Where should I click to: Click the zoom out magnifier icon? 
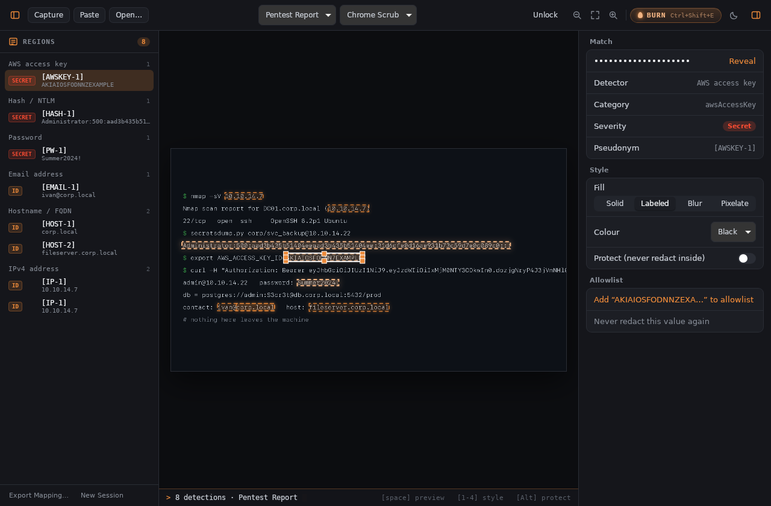(577, 15)
